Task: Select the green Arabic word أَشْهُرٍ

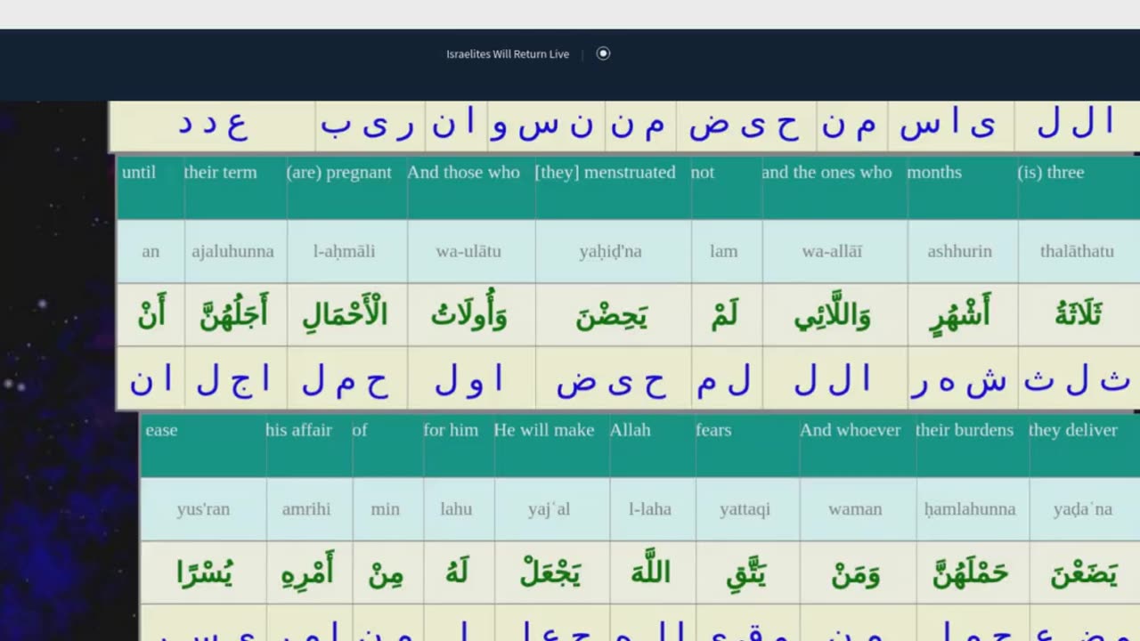Action: point(960,313)
